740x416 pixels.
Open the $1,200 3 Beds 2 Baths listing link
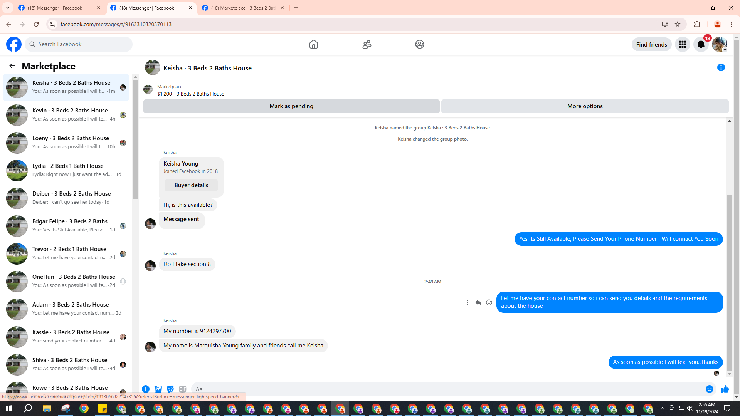(x=190, y=94)
